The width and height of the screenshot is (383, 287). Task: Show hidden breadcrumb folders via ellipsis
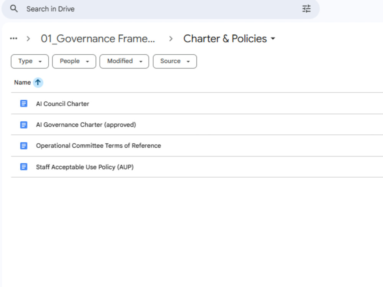[14, 39]
